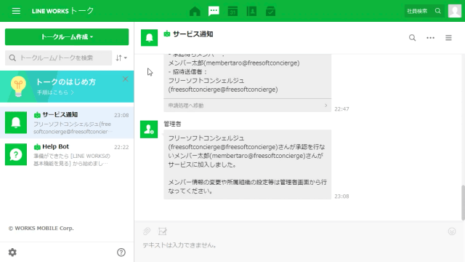Search within the サービス通知 conversation
The width and height of the screenshot is (465, 262).
coord(412,38)
